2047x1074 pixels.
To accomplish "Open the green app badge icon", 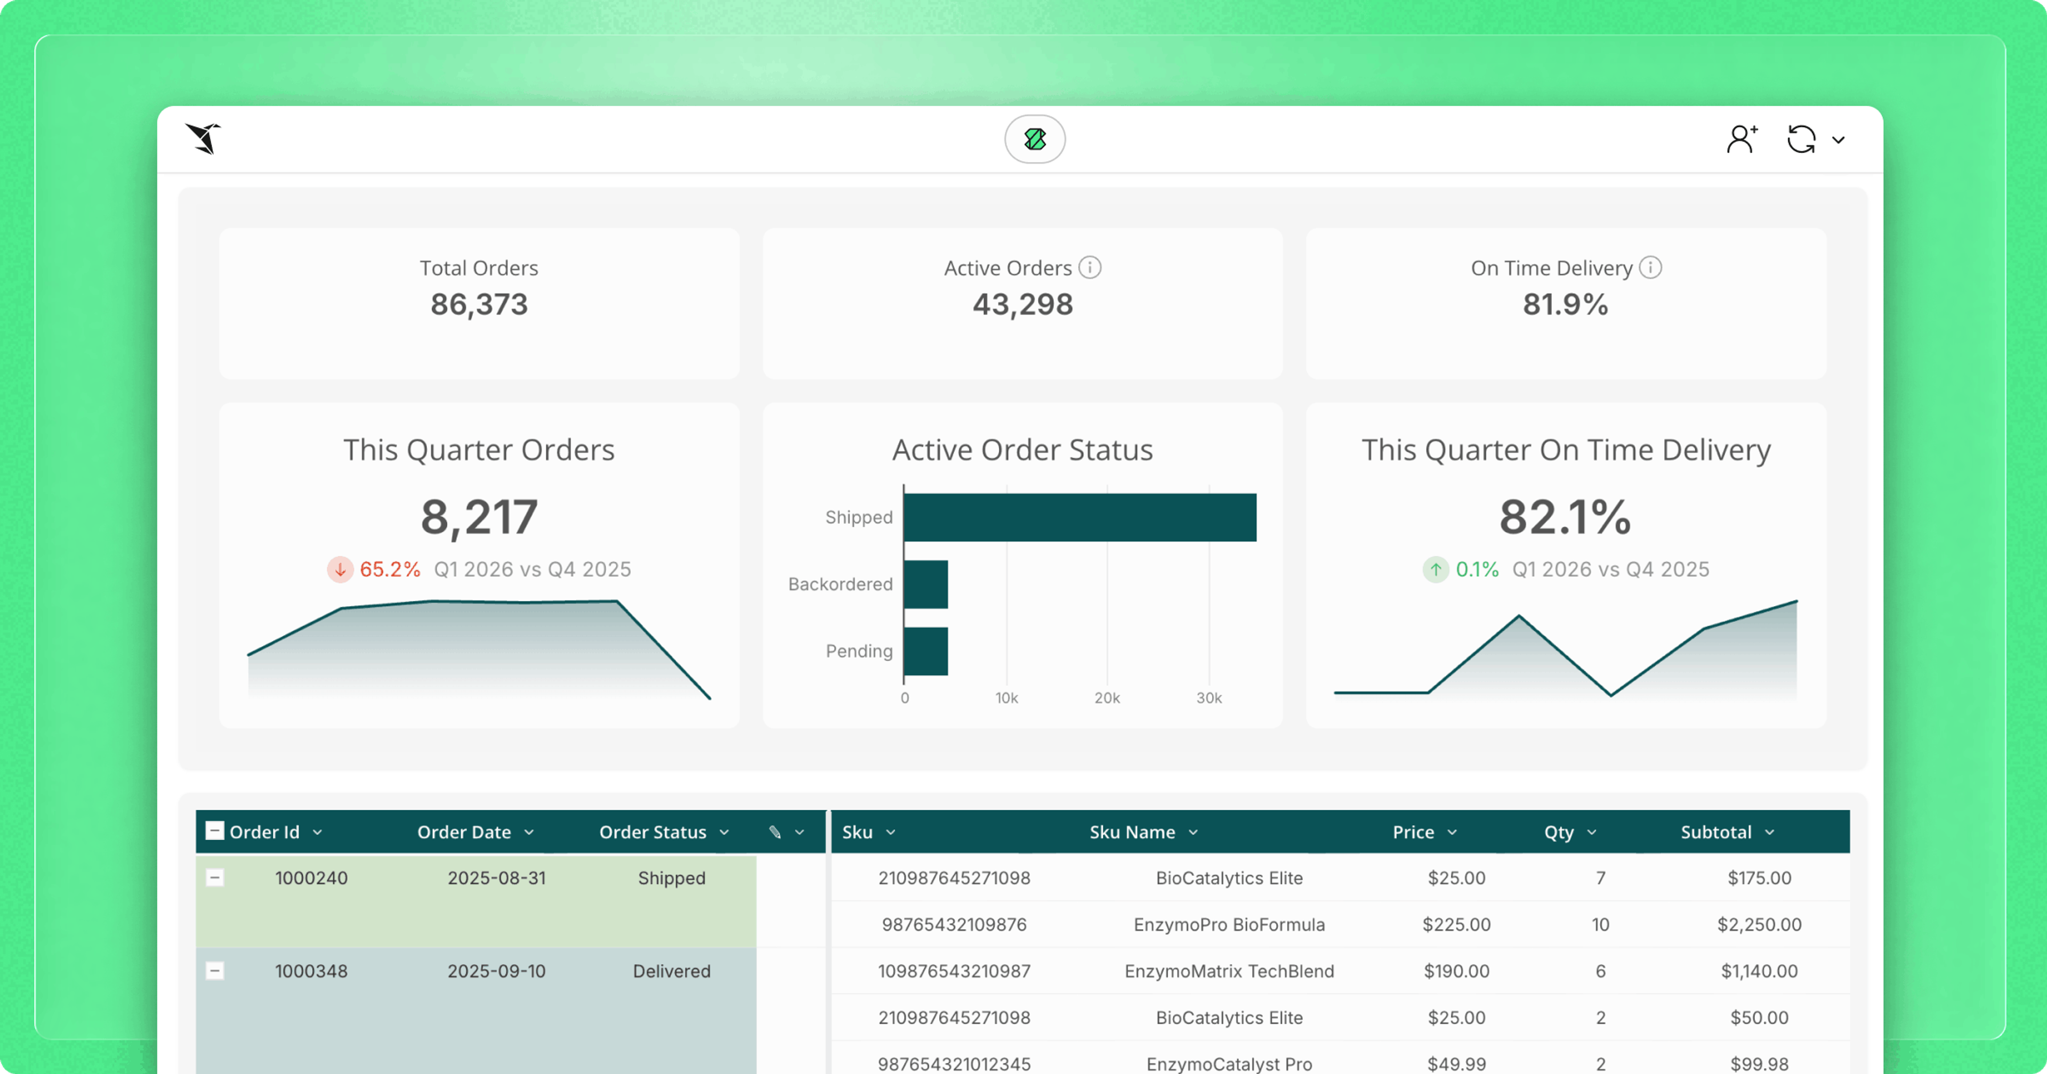I will (1035, 139).
